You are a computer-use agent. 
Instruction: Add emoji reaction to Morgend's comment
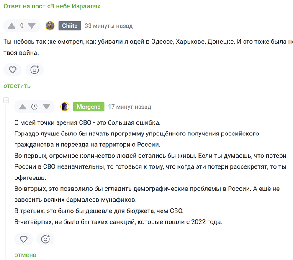click(x=45, y=239)
